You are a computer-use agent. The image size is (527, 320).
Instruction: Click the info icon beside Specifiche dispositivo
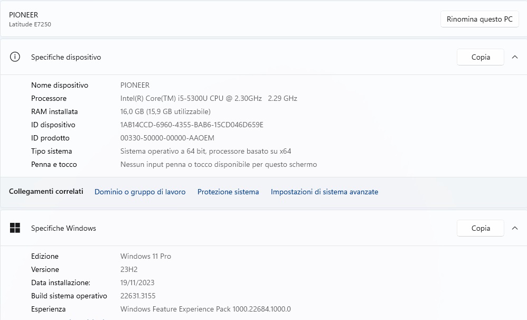pos(15,57)
